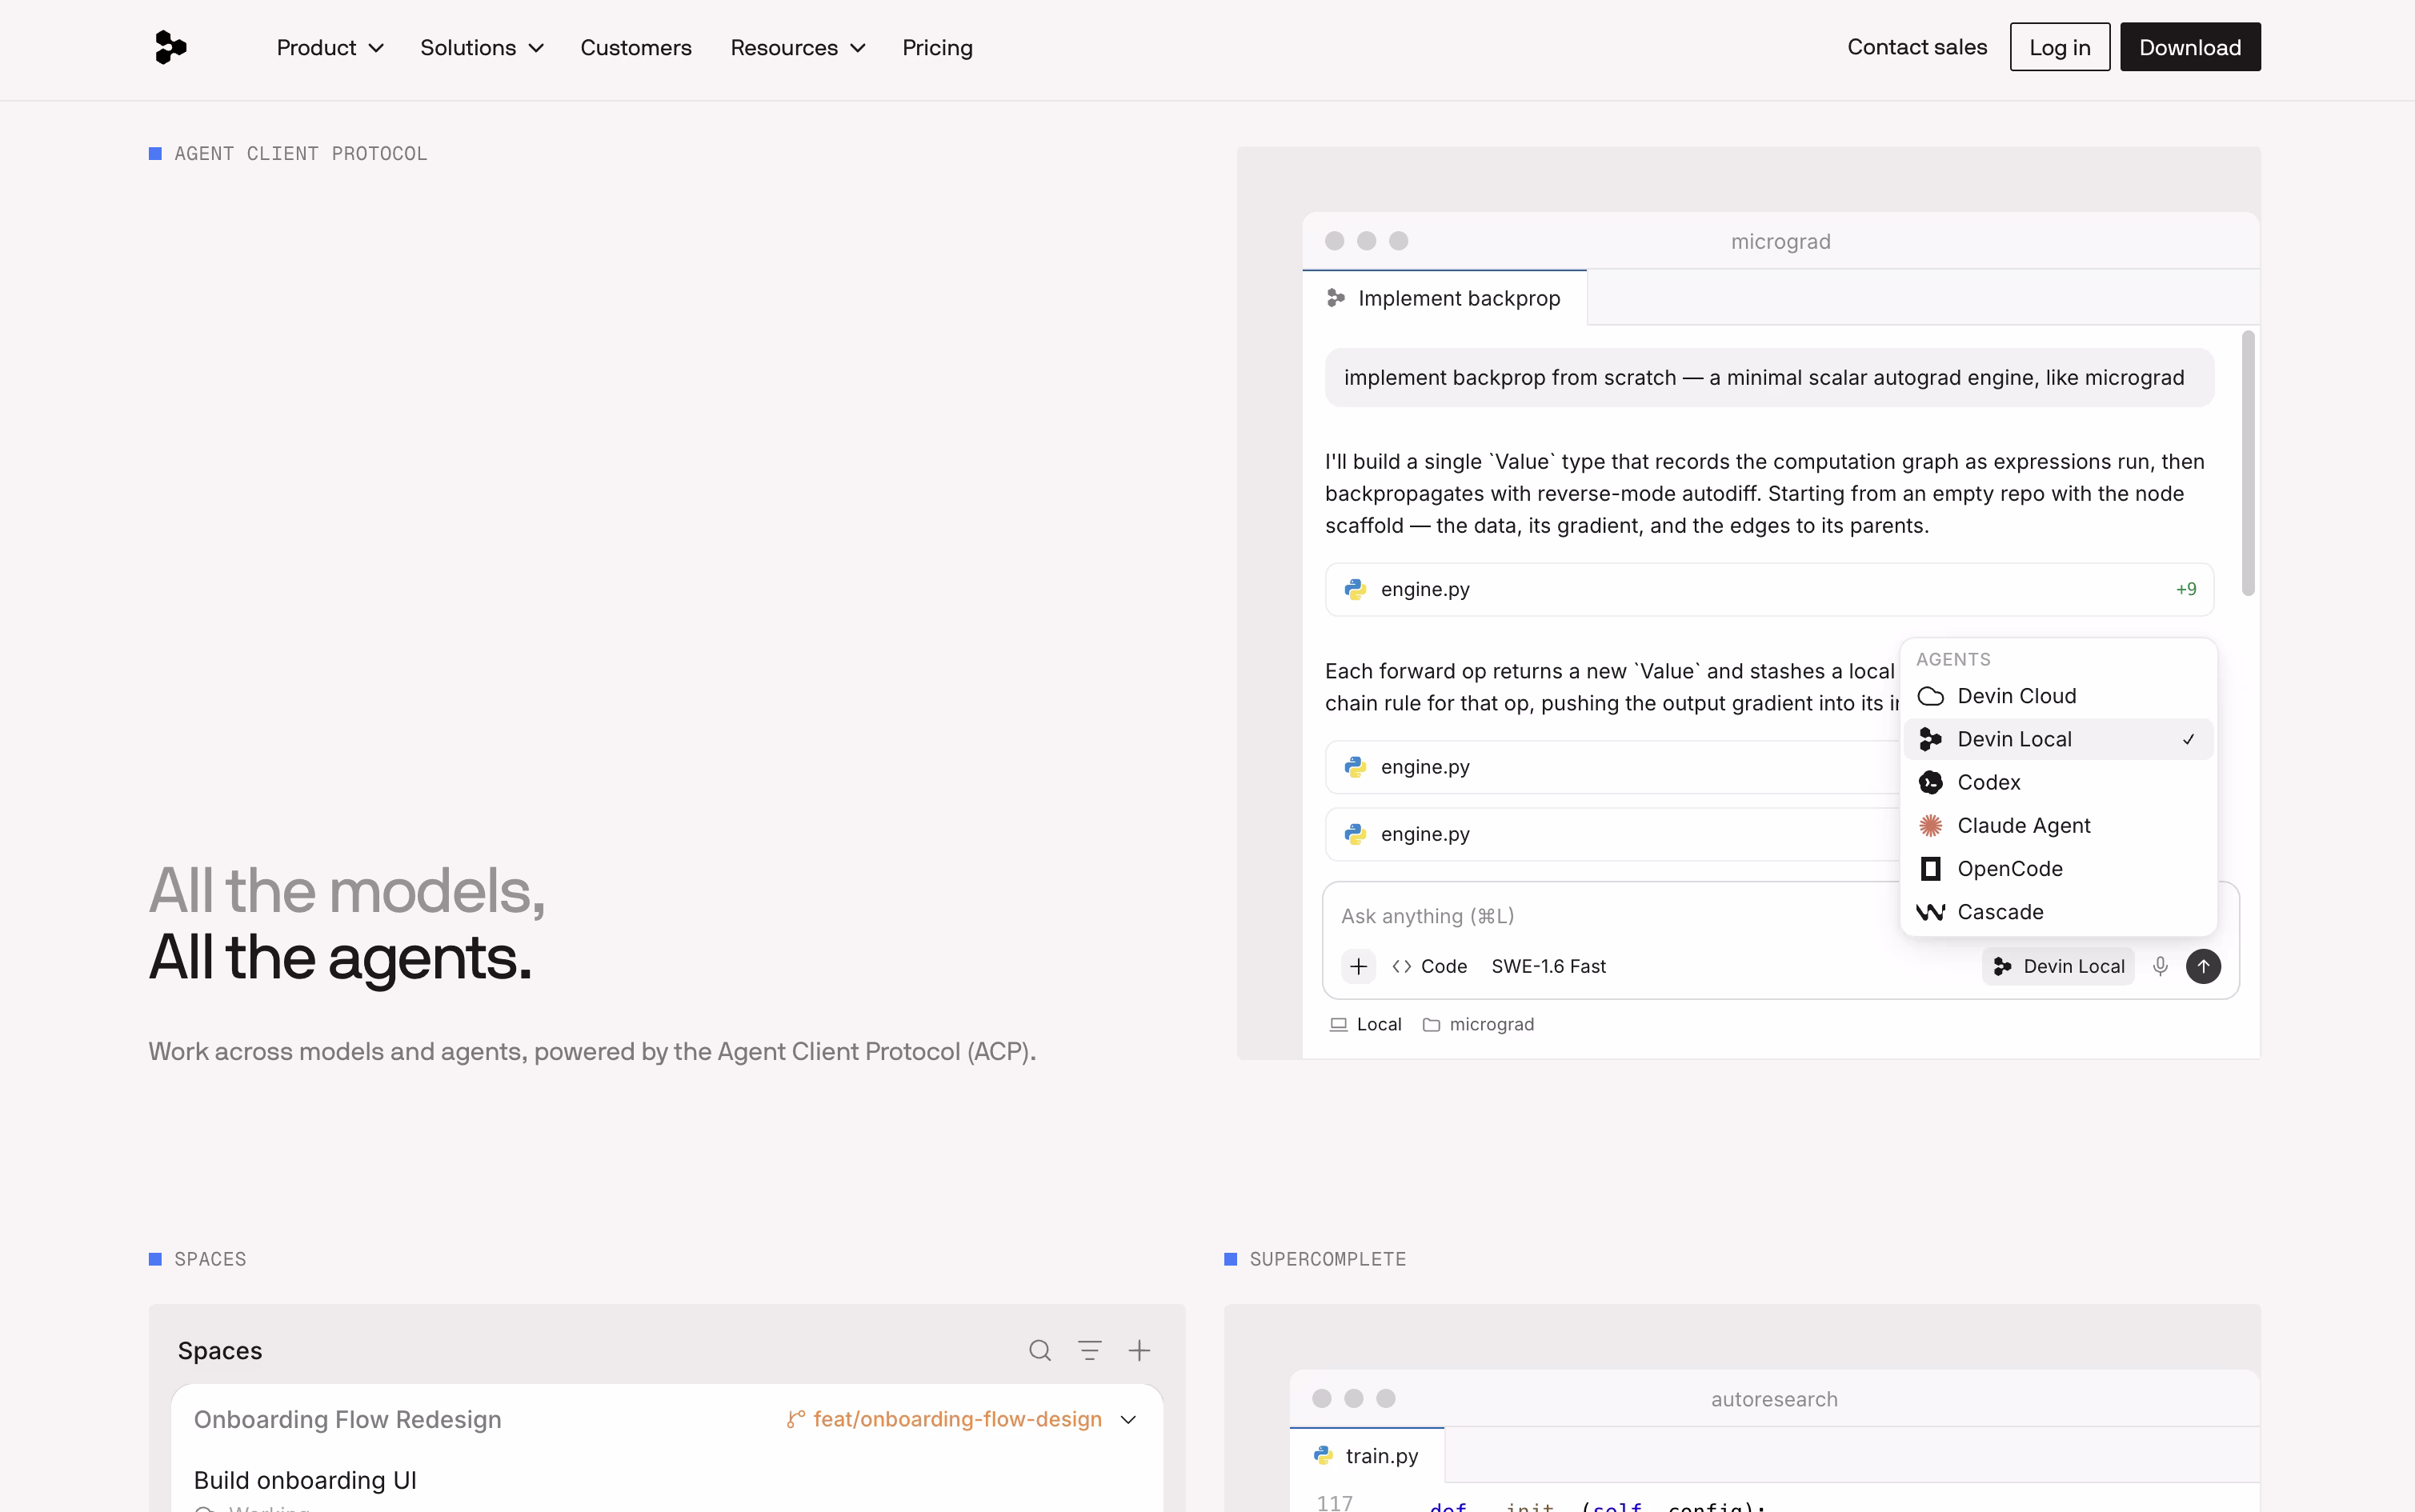This screenshot has width=2415, height=1512.
Task: Click the Claude Agent starburst icon
Action: (x=1930, y=825)
